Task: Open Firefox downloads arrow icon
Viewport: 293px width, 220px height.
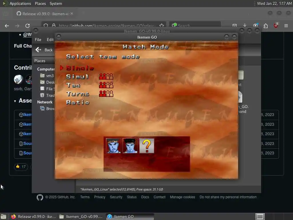Action: point(245,25)
